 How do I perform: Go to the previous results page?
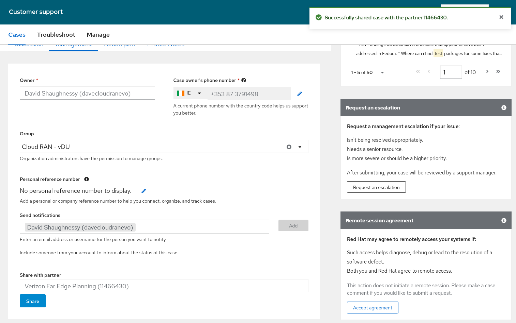coord(429,71)
